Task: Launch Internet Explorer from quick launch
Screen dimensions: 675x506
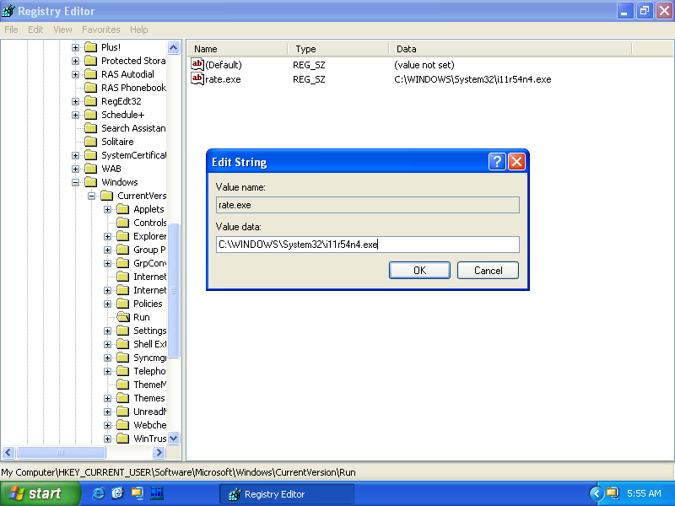Action: [98, 493]
